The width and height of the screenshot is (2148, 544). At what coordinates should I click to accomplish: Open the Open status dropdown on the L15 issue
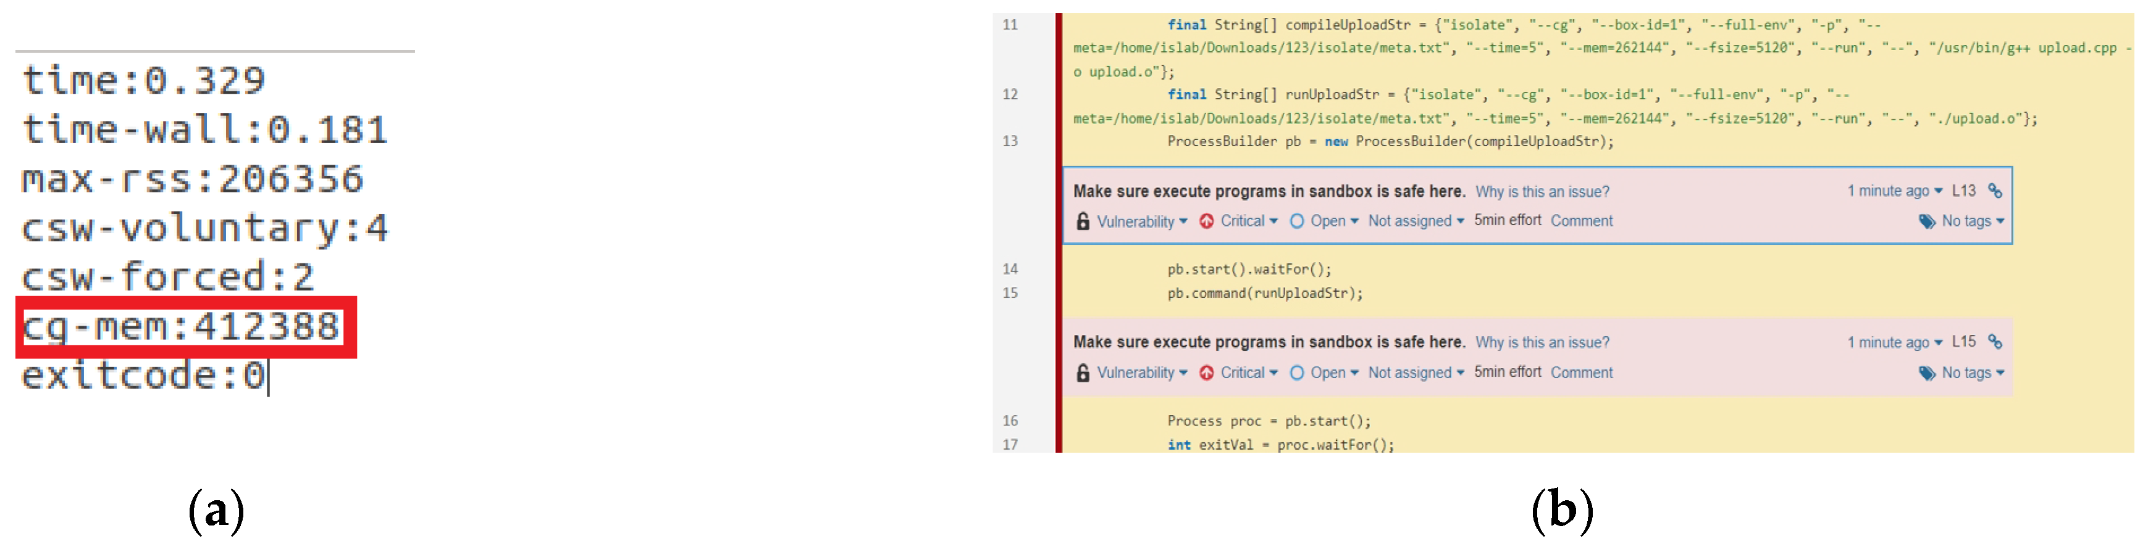pos(1334,373)
